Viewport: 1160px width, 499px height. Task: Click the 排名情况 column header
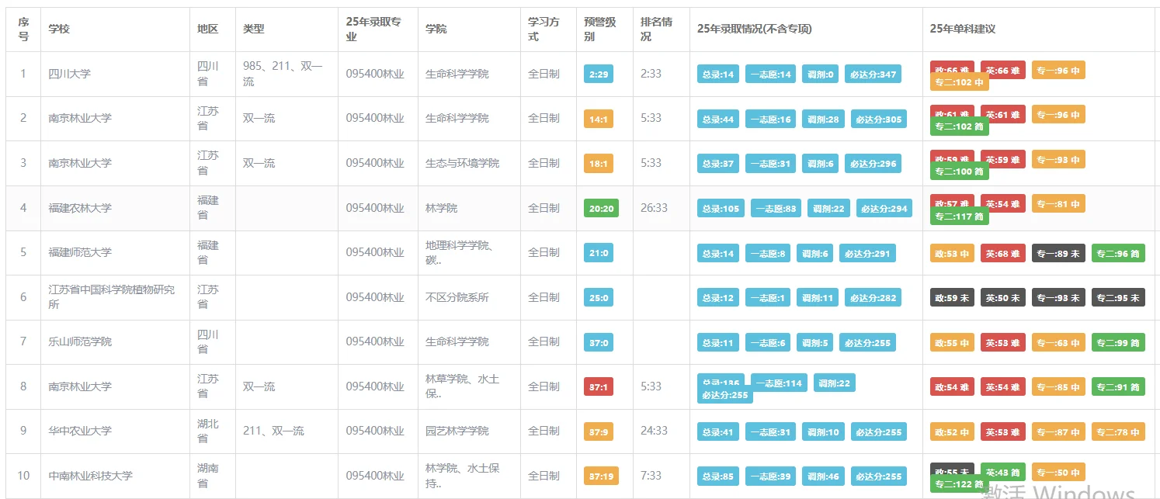tap(657, 29)
